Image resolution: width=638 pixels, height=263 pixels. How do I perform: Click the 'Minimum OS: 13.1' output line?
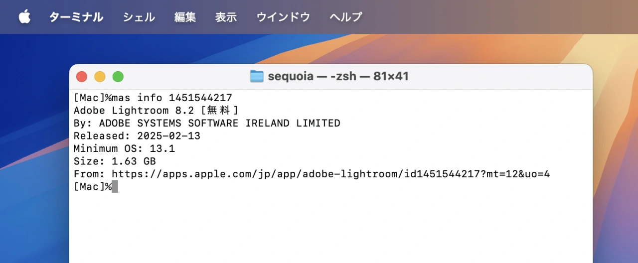point(124,148)
